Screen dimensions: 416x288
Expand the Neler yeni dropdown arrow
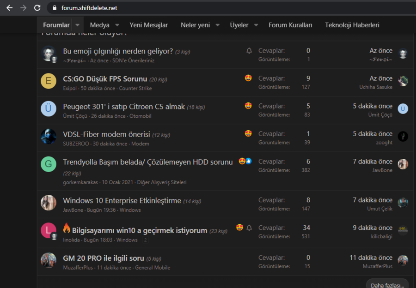(x=218, y=25)
